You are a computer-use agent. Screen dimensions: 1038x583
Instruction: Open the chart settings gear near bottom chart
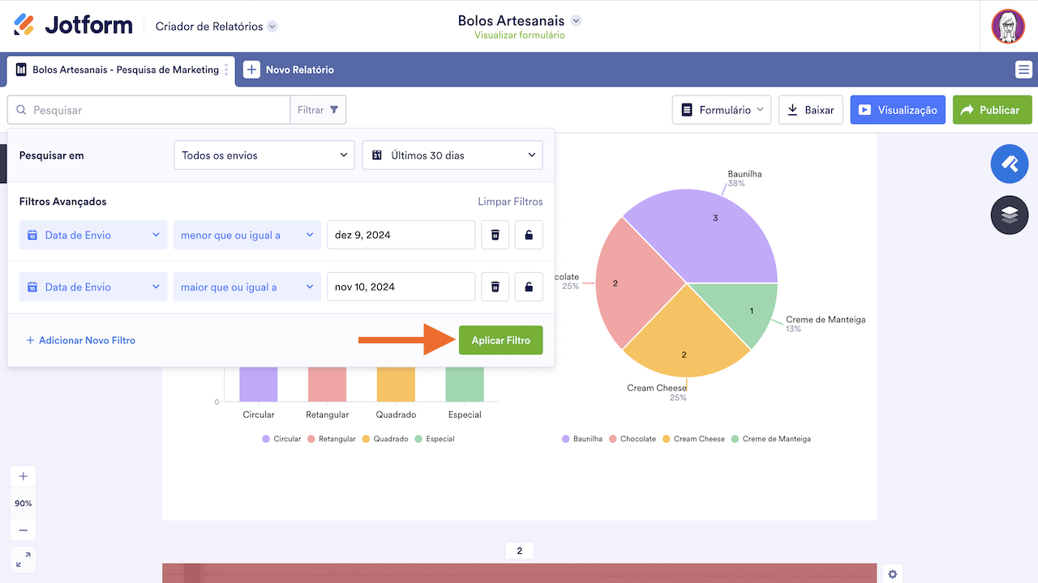892,573
